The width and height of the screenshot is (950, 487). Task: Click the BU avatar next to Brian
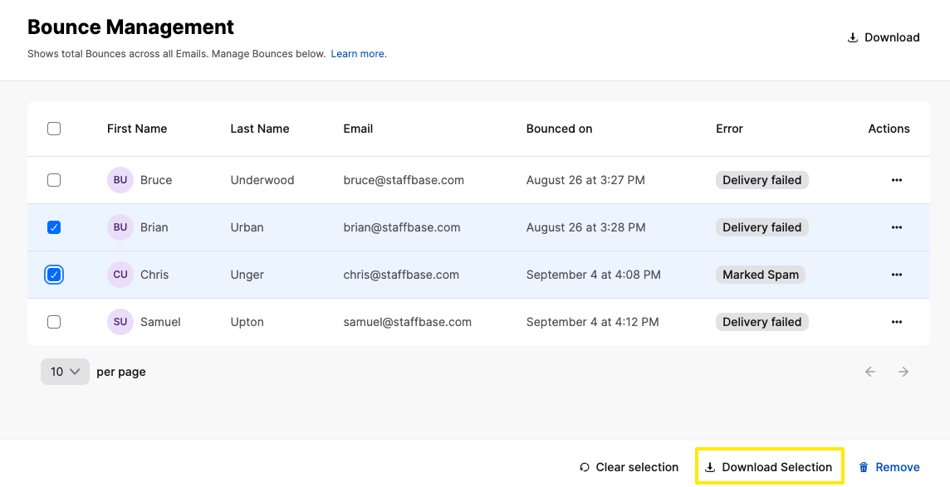pos(120,227)
